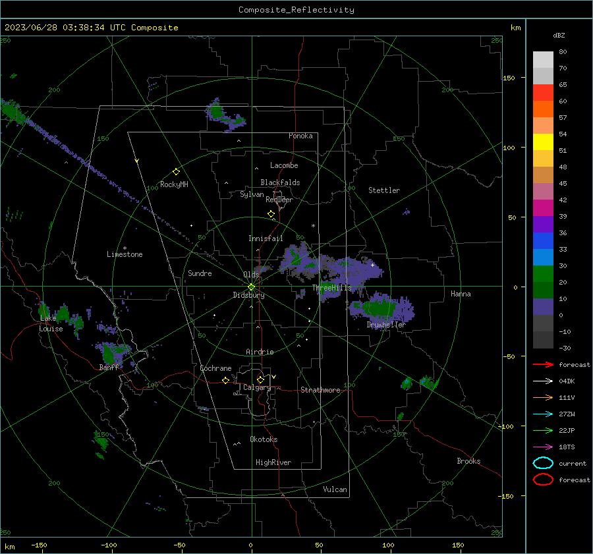The image size is (593, 554).
Task: Click the yellow diamond marker below Cochrane
Action: (x=225, y=380)
